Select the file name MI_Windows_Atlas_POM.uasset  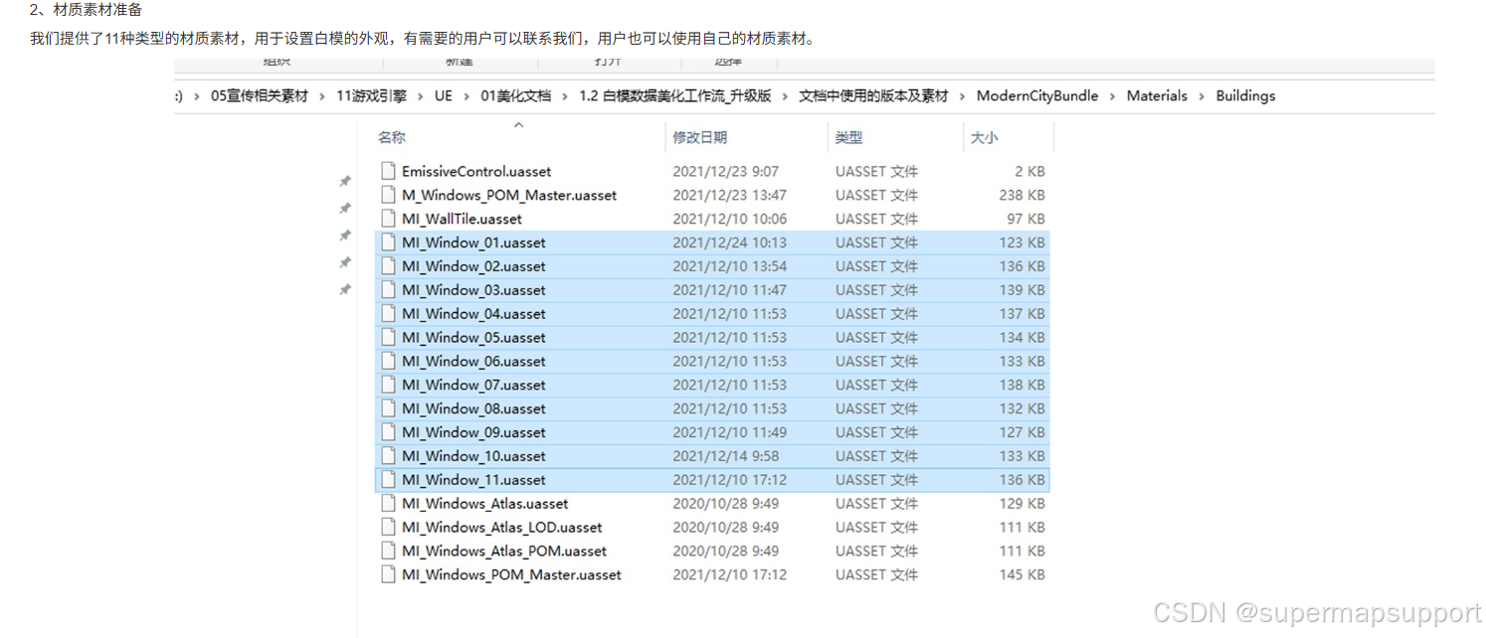(x=504, y=552)
